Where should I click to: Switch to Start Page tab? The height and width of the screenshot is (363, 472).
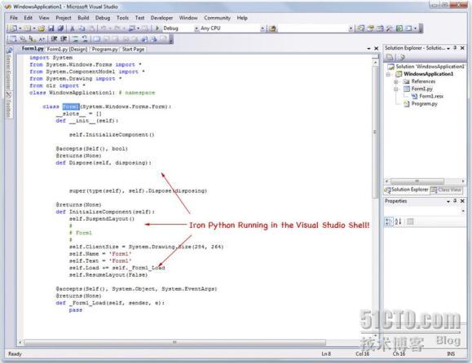(x=134, y=49)
